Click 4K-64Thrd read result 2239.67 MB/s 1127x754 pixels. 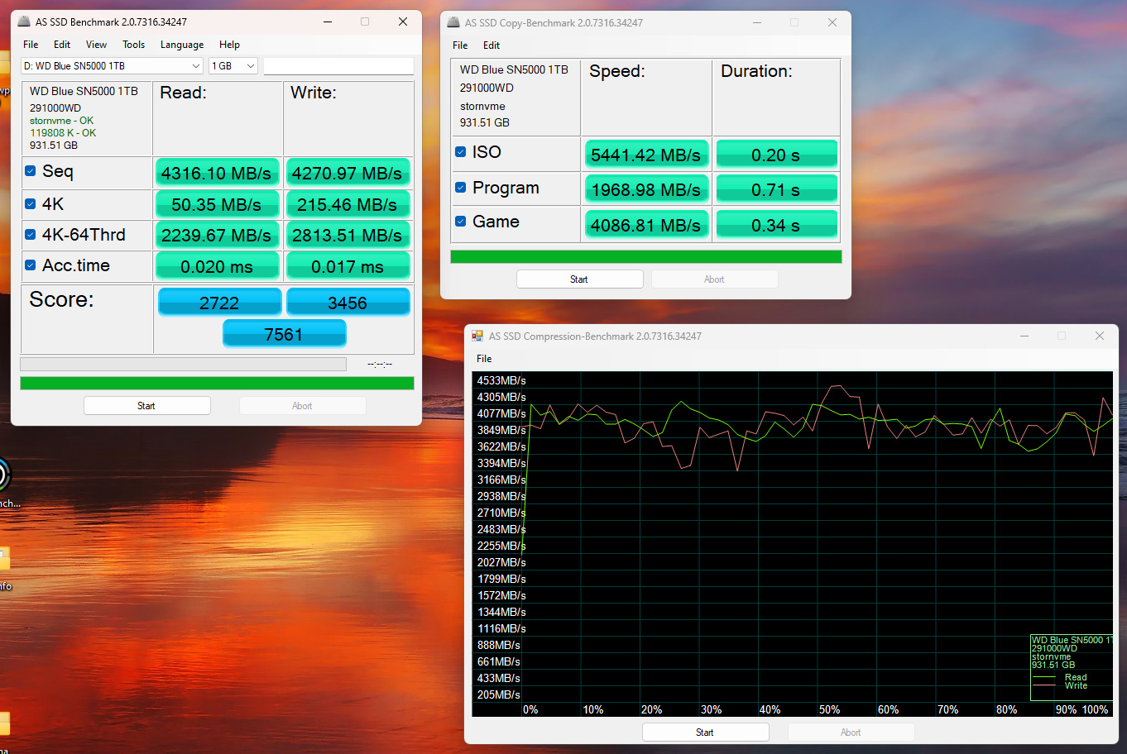pyautogui.click(x=217, y=235)
